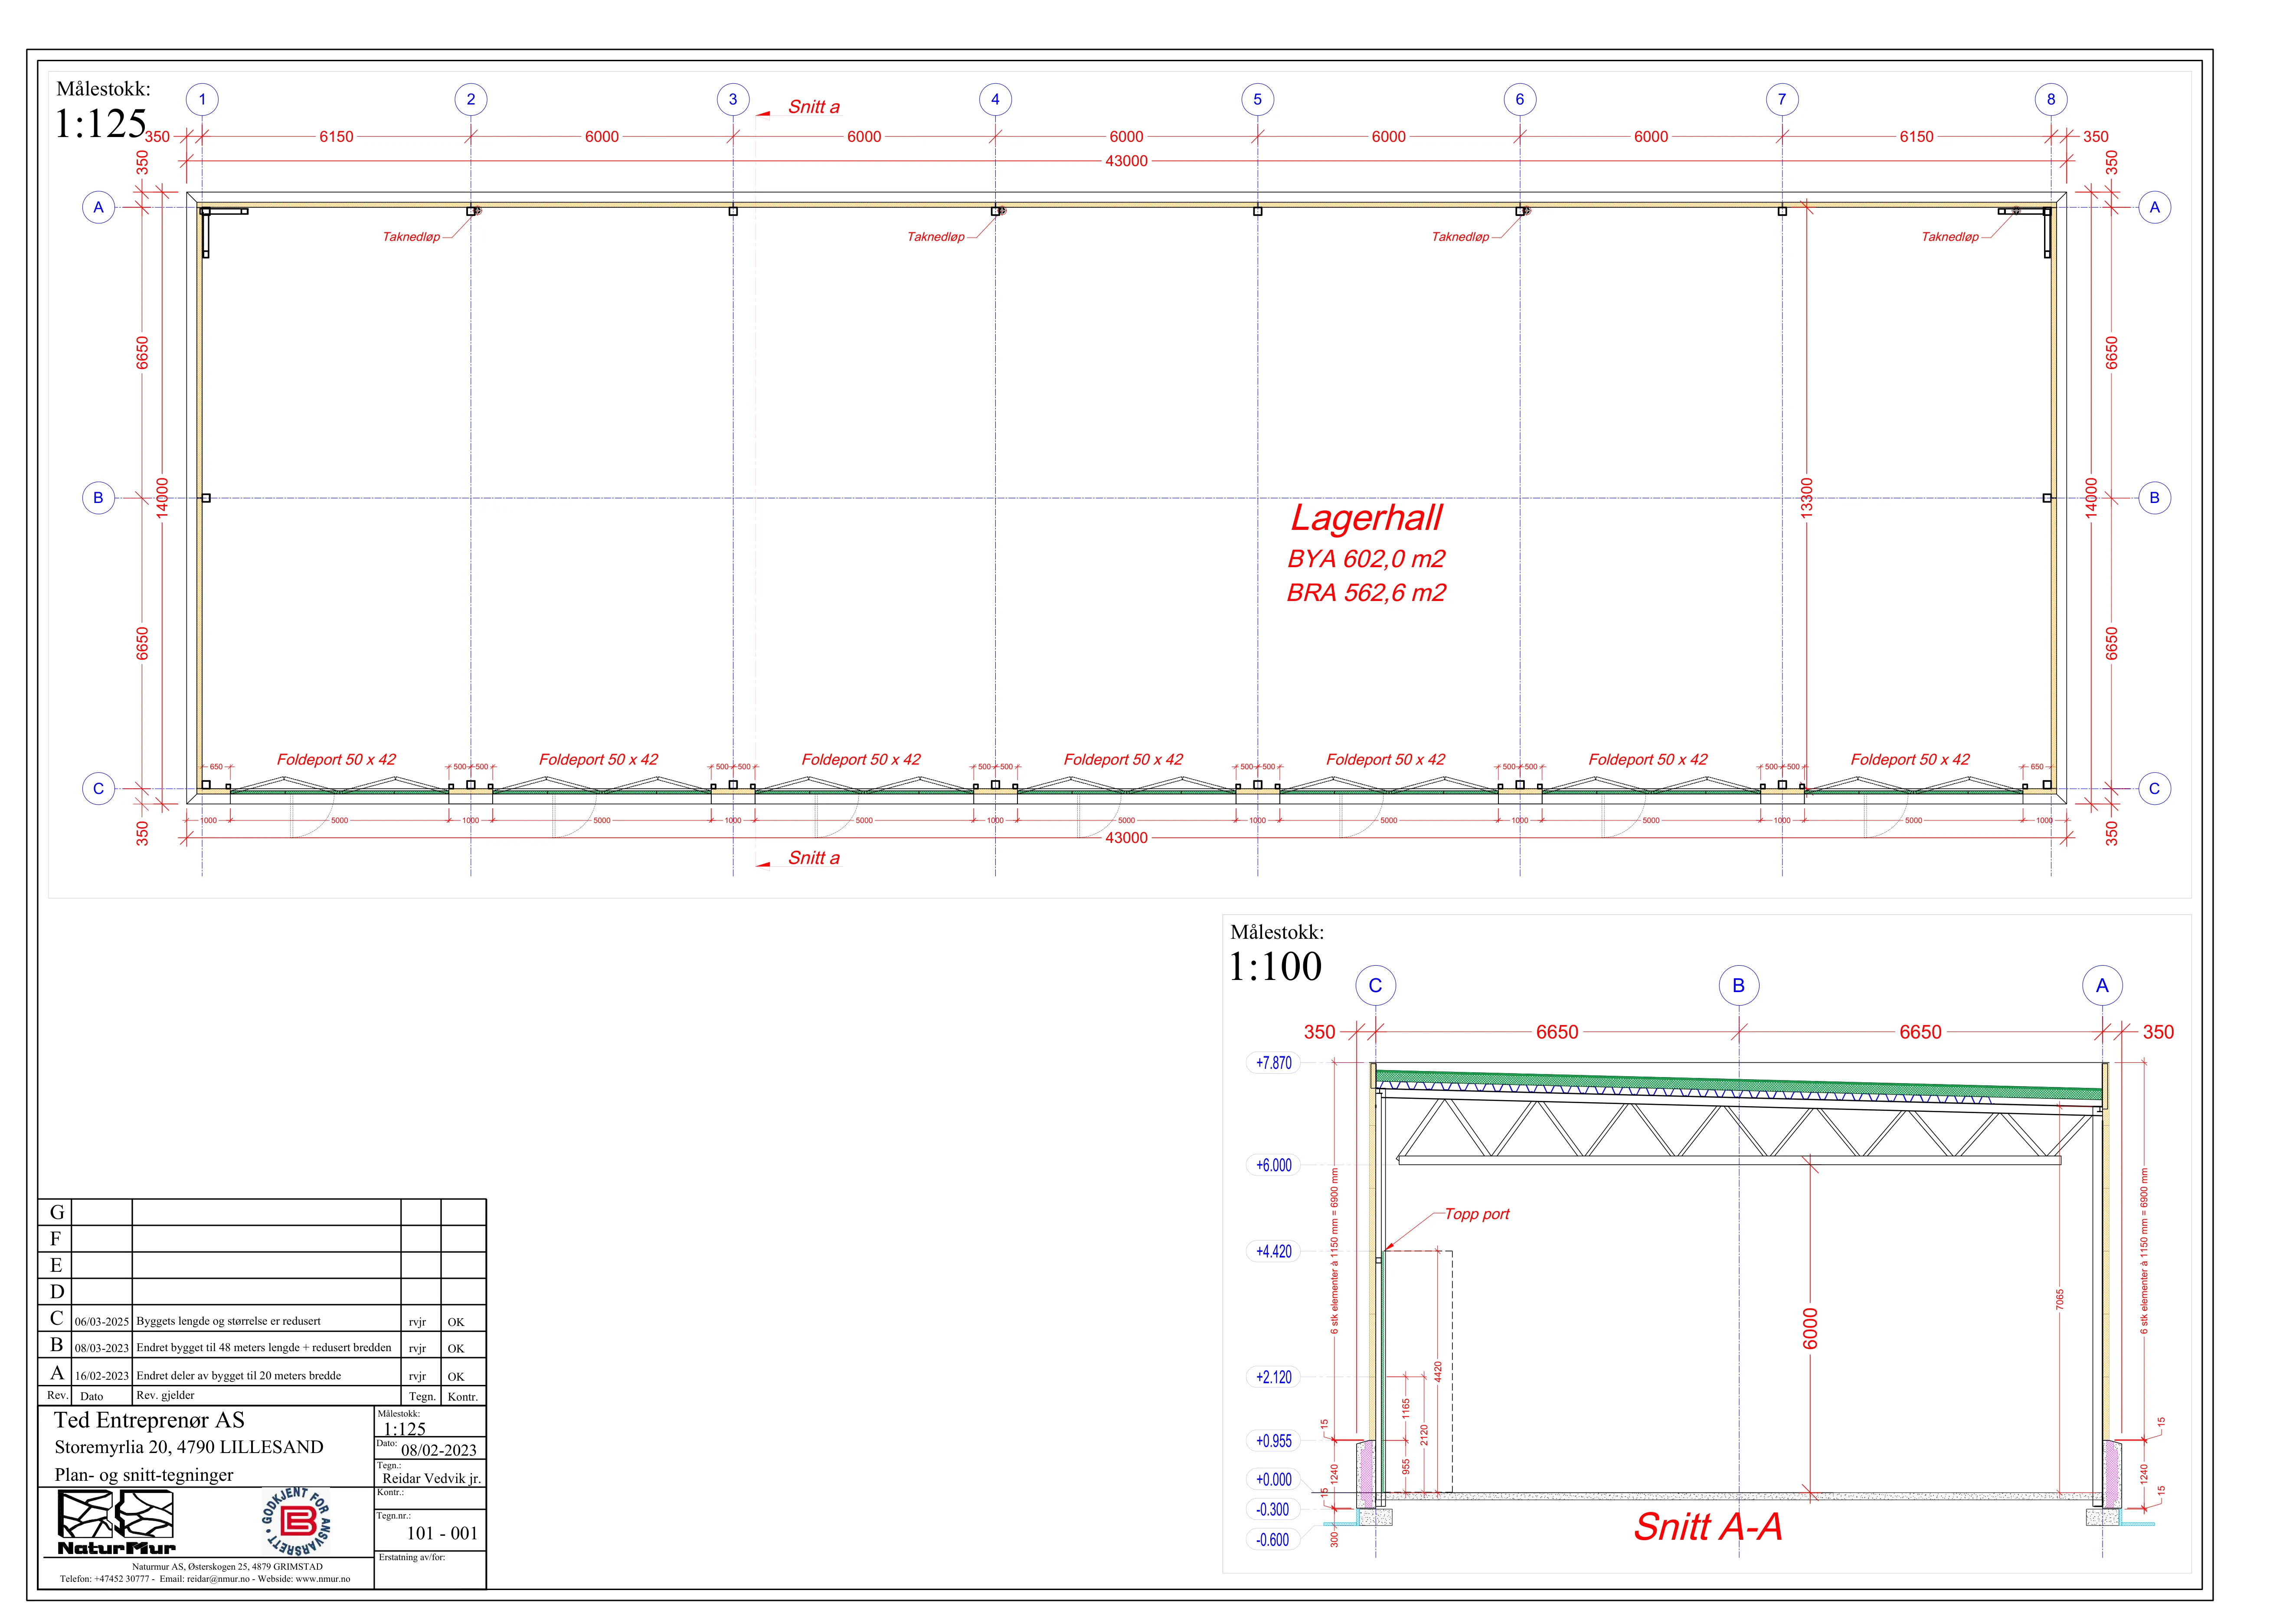Click the '+0.000' elevation level tag
The image size is (2296, 1623).
1273,1480
